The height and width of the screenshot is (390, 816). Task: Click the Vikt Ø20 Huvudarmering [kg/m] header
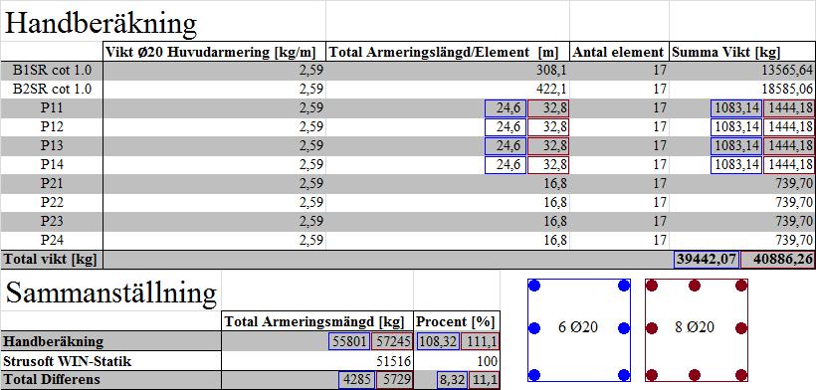click(x=210, y=52)
